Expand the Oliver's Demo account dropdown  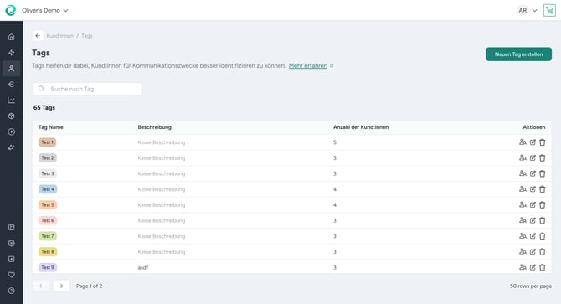[x=44, y=10]
